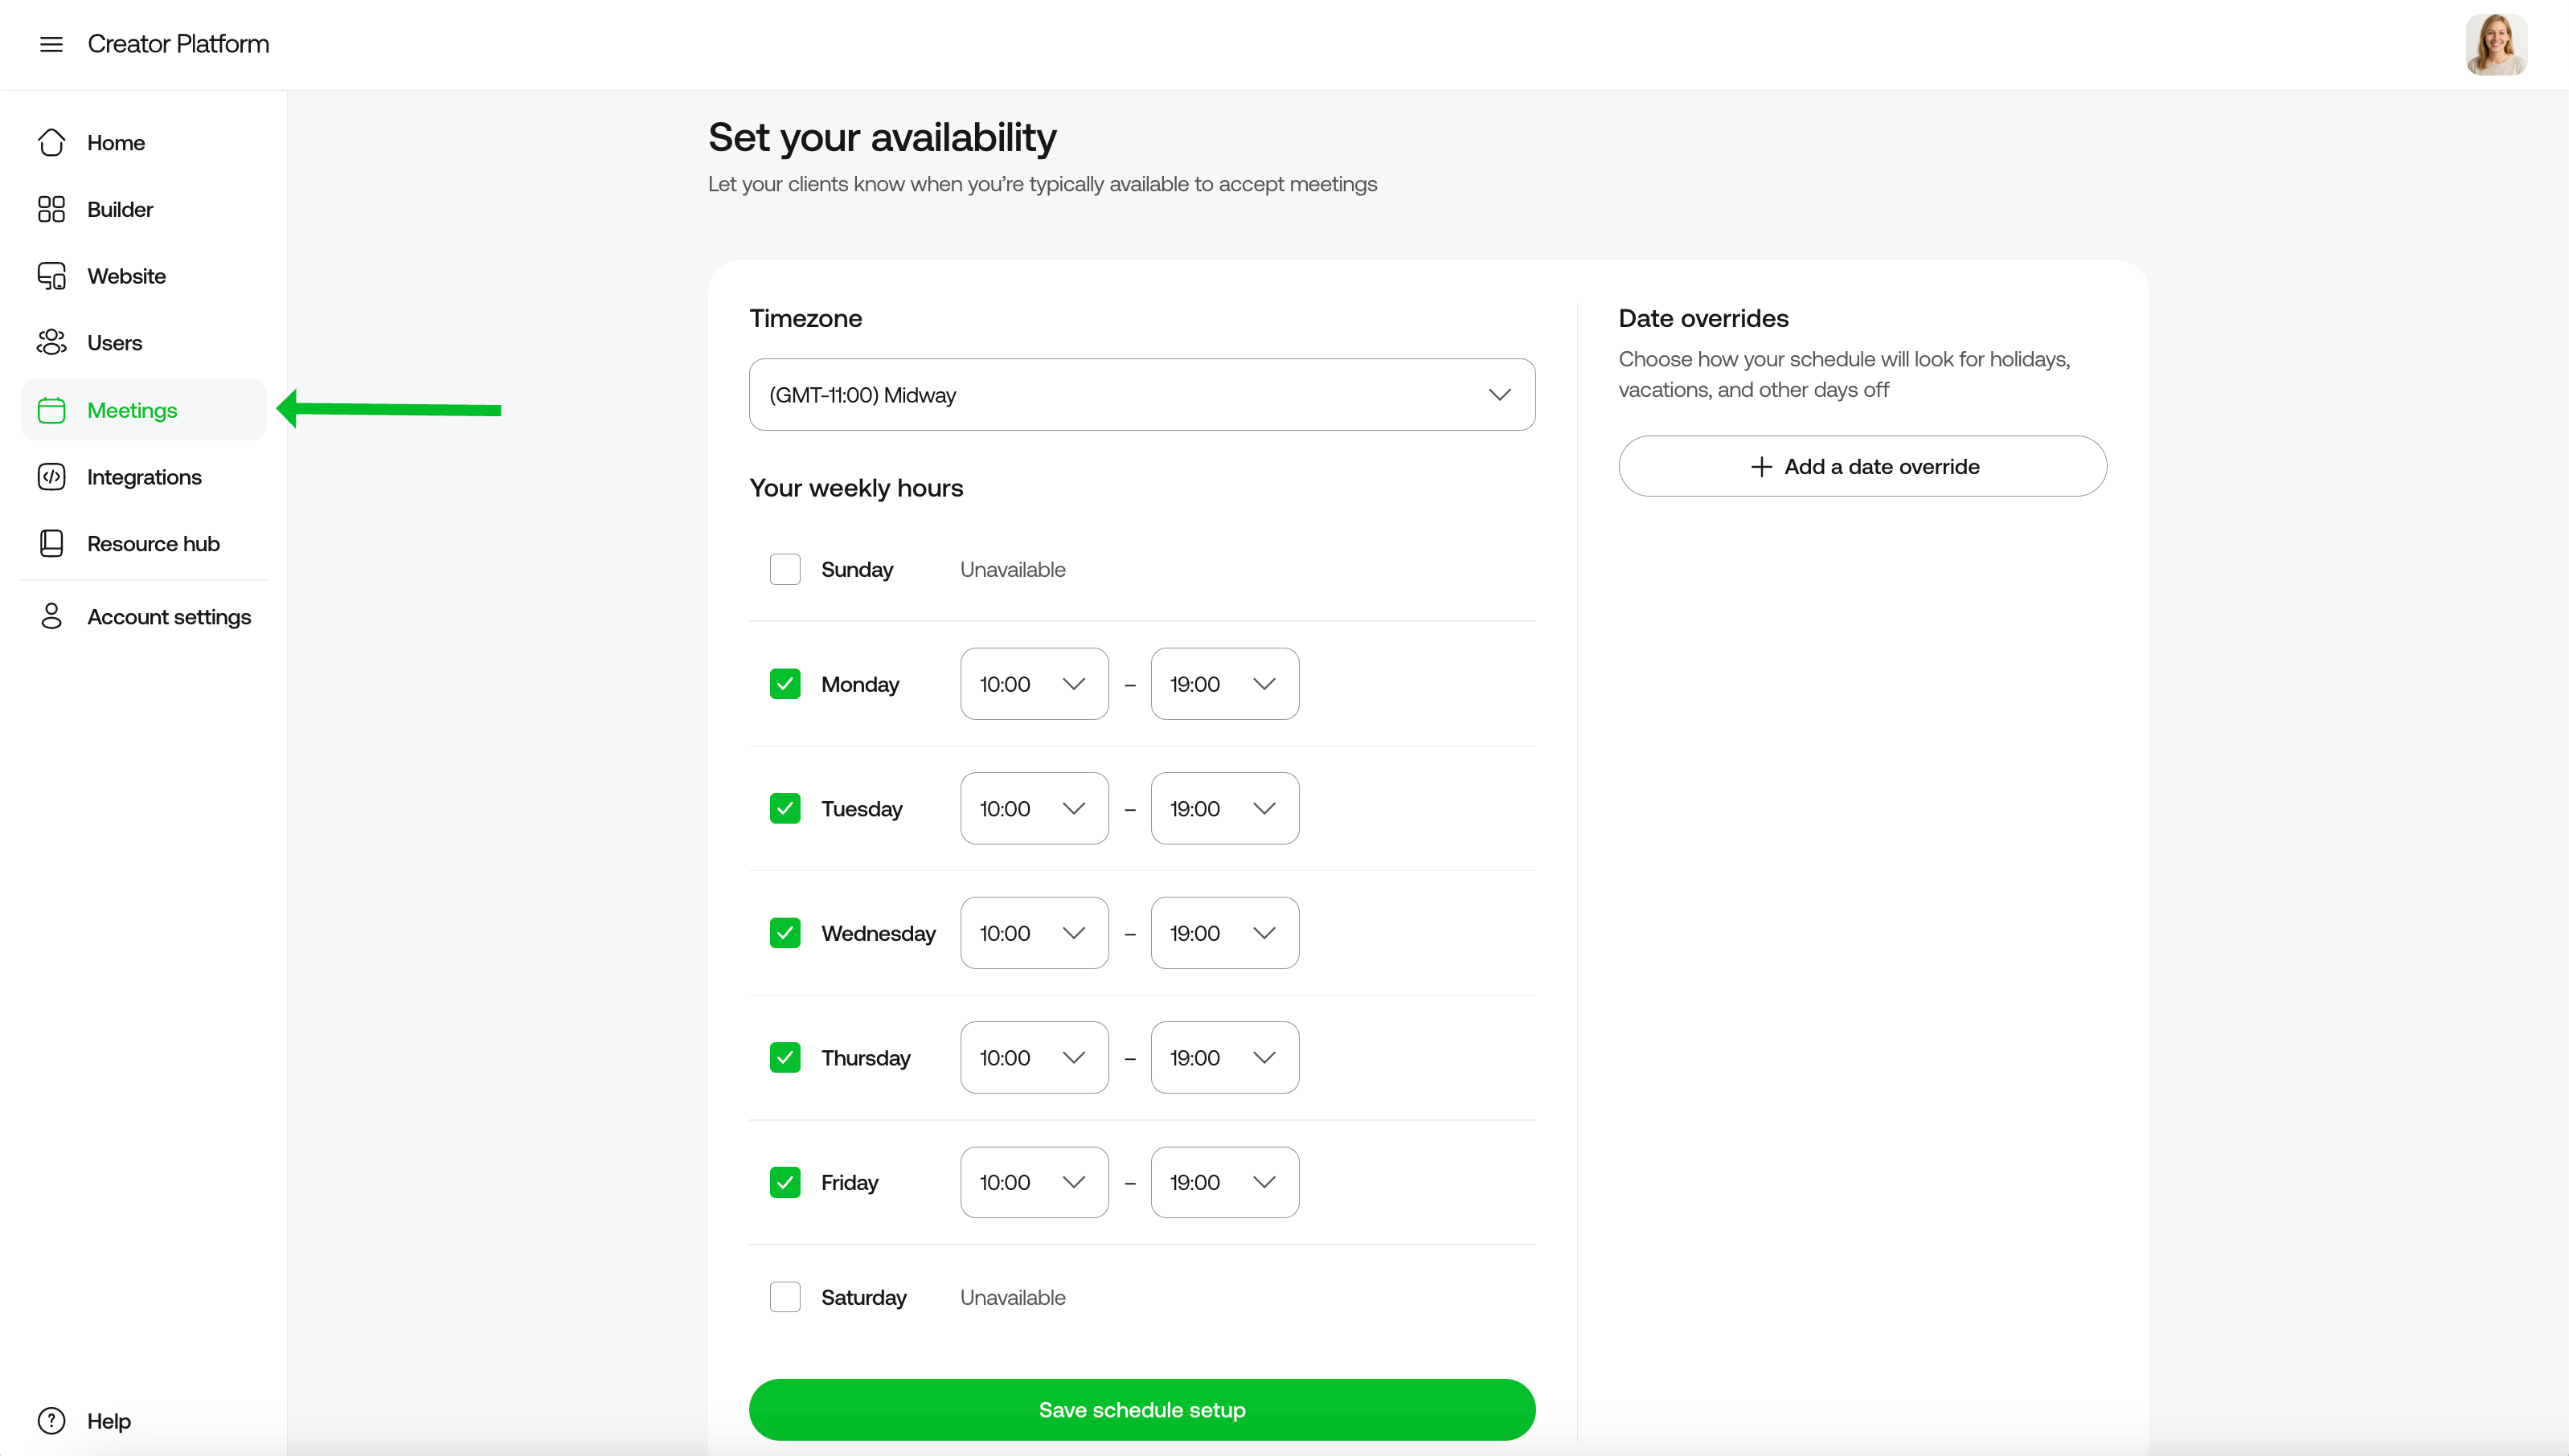Image resolution: width=2569 pixels, height=1456 pixels.
Task: Click the Integrations code icon
Action: click(52, 477)
